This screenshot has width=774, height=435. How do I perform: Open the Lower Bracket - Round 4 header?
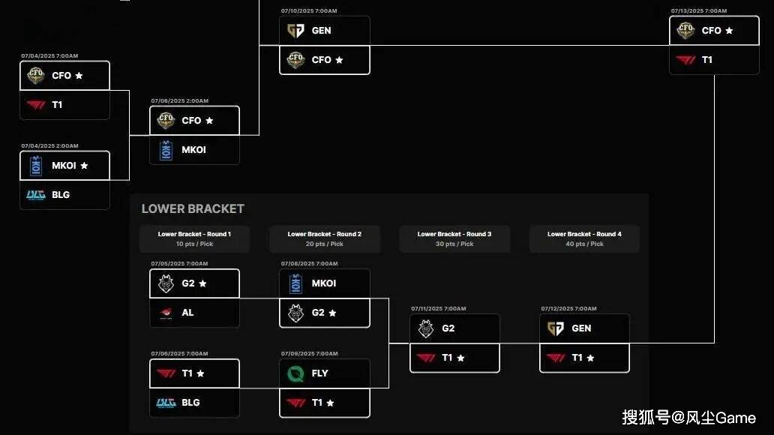584,238
